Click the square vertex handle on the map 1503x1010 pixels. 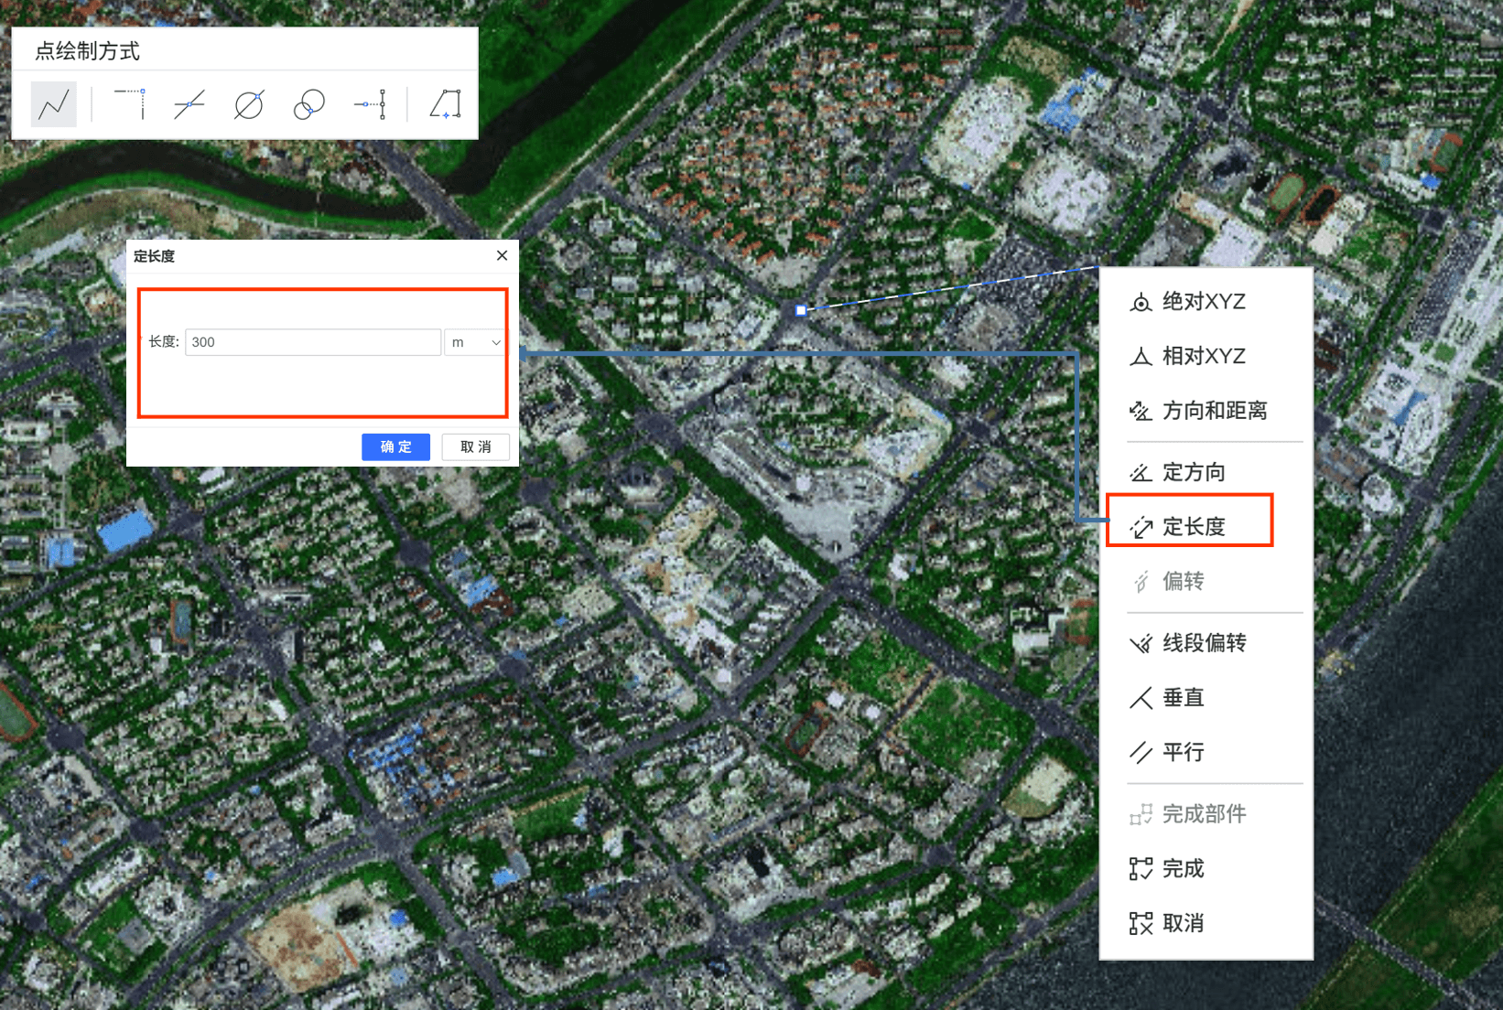pyautogui.click(x=801, y=311)
